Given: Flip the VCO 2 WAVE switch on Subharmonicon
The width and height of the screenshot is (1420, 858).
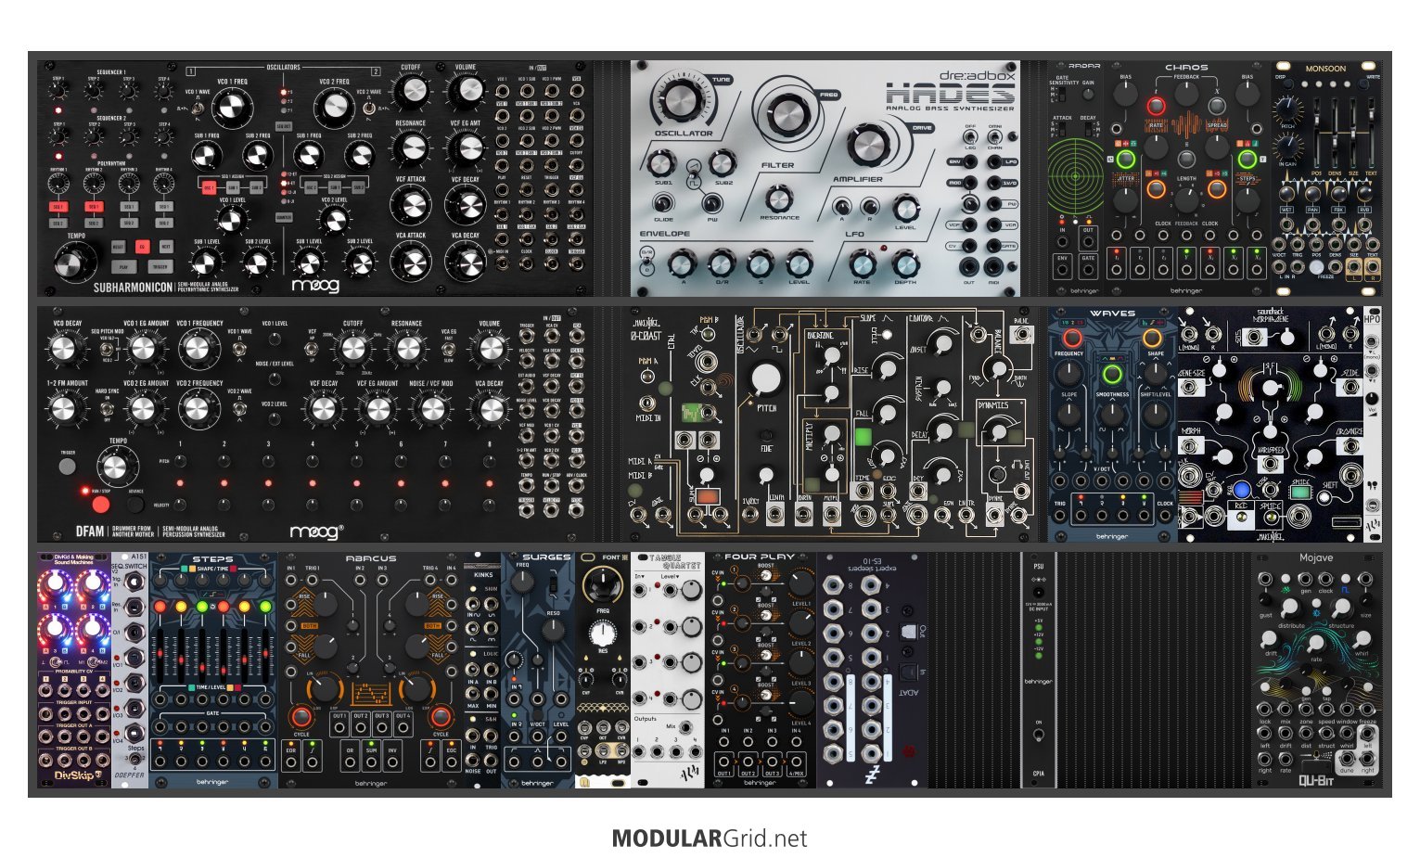Looking at the screenshot, I should click(x=369, y=109).
